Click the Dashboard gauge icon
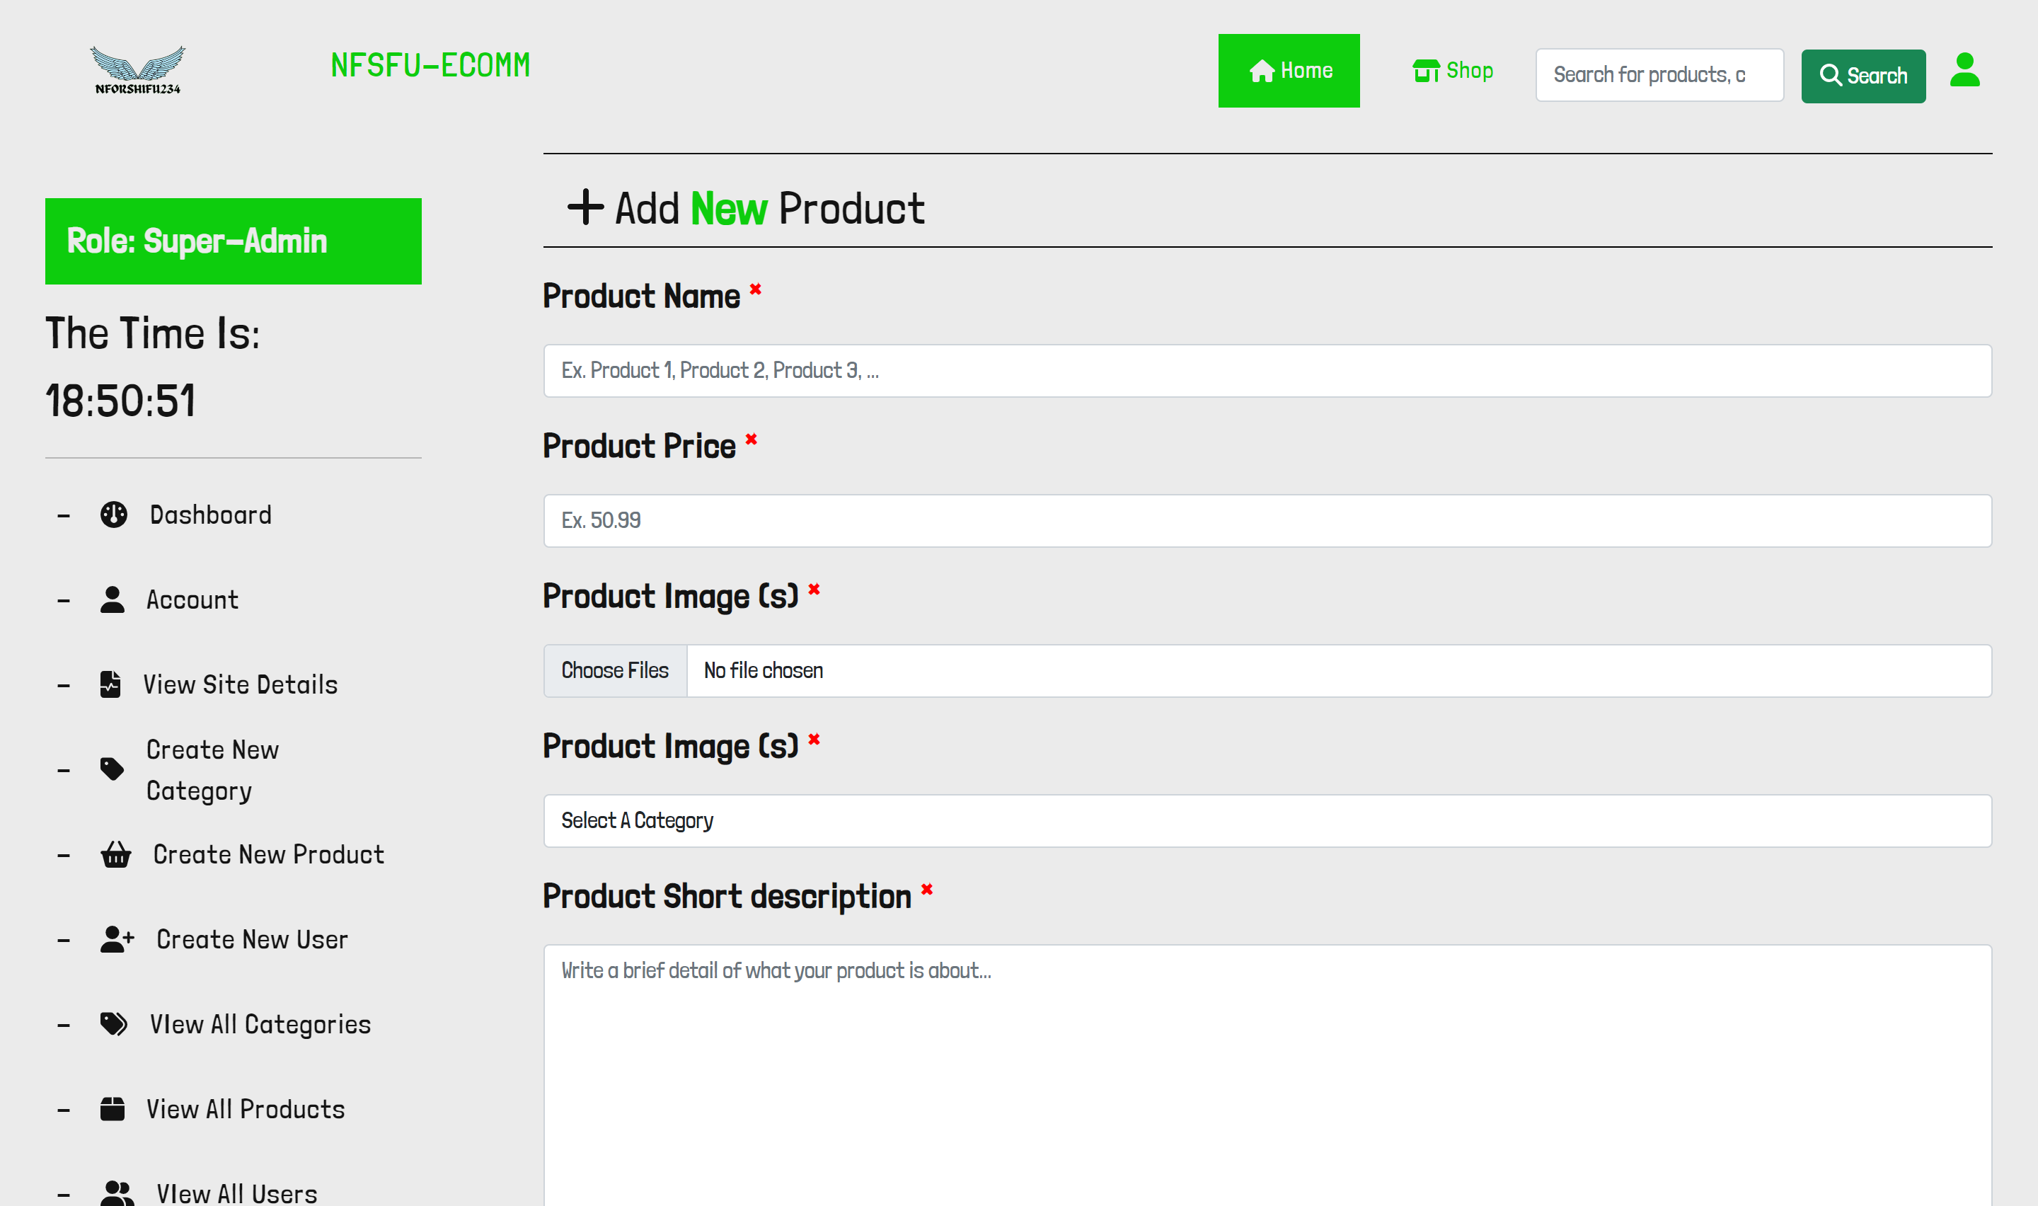This screenshot has width=2038, height=1206. pos(114,515)
